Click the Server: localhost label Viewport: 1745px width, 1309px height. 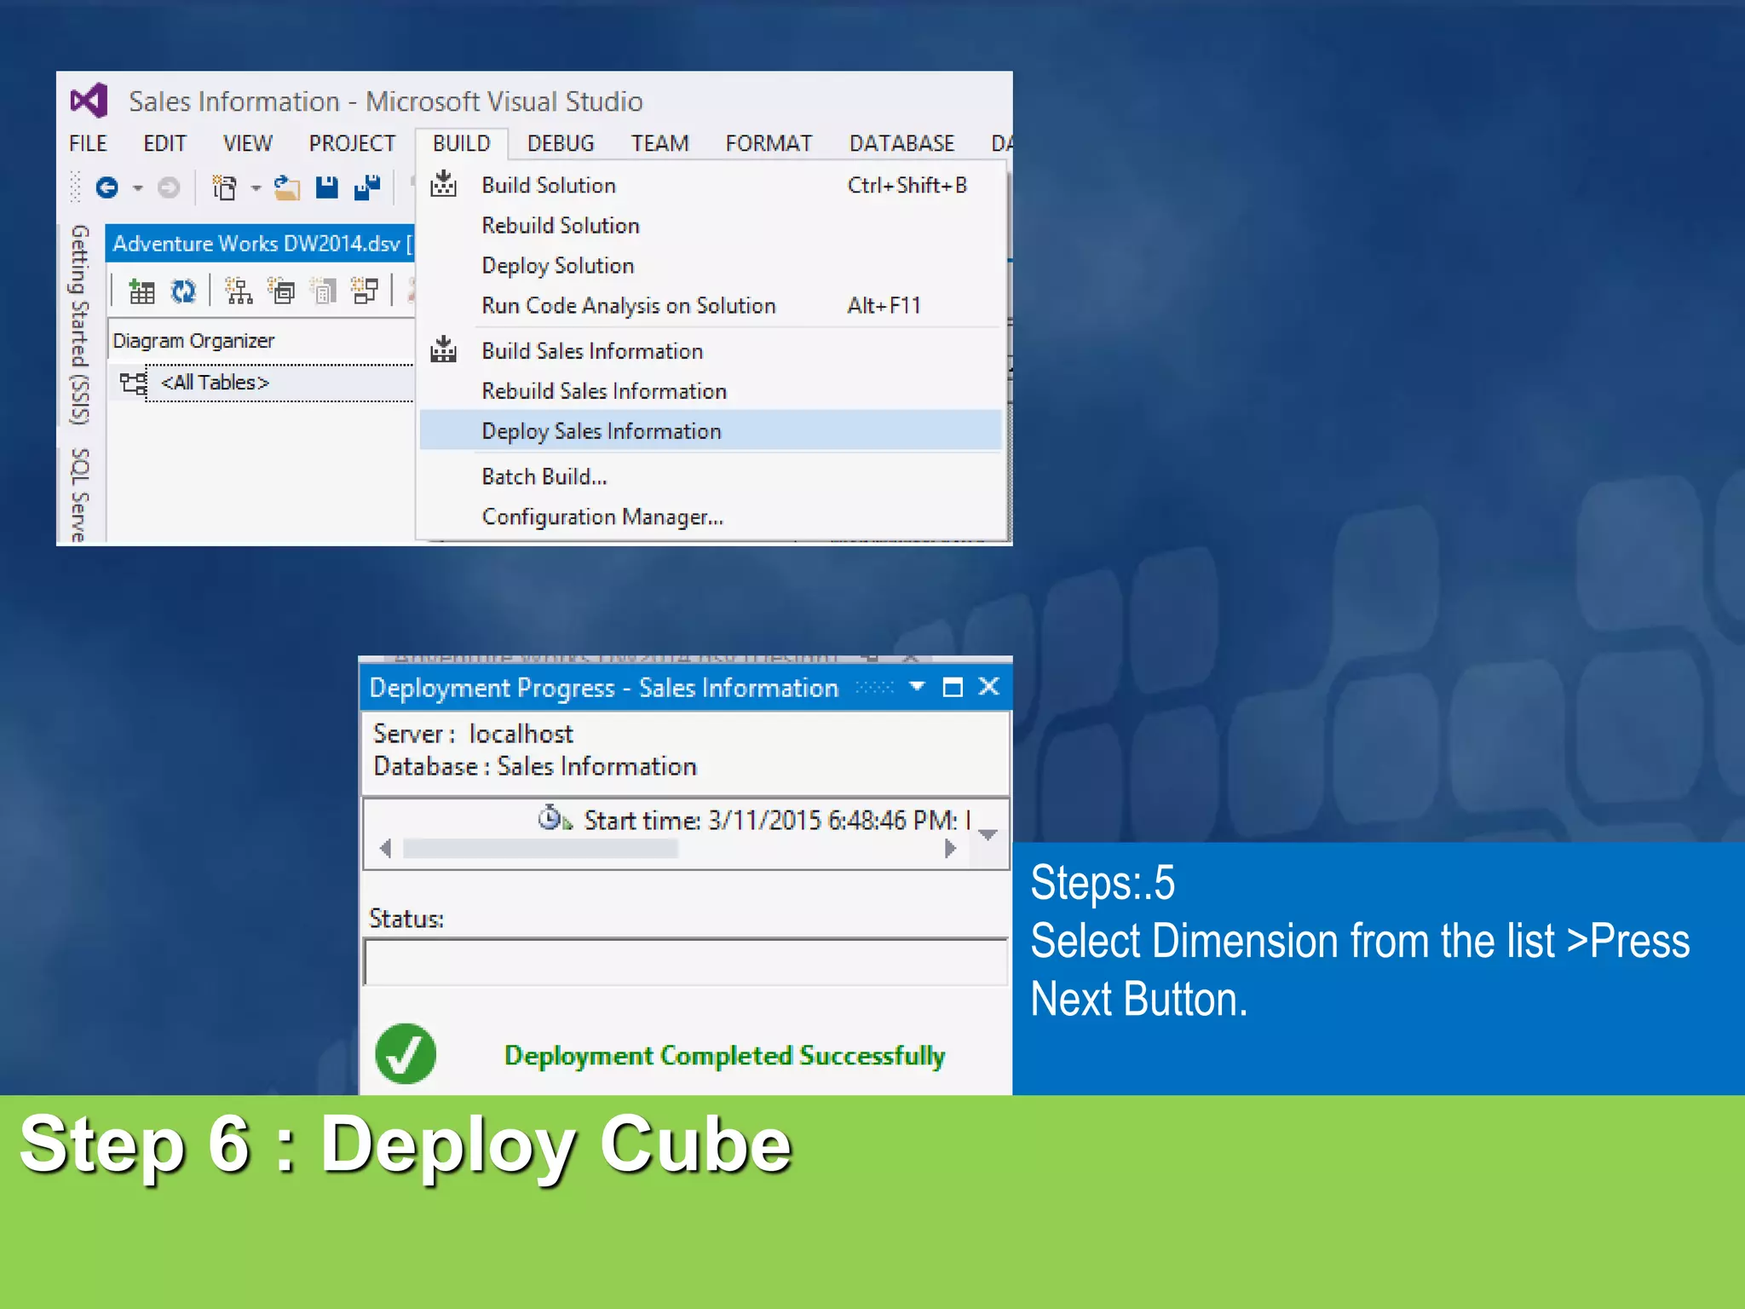[x=473, y=734]
